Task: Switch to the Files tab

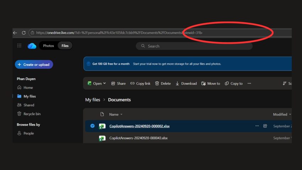Action: (65, 46)
